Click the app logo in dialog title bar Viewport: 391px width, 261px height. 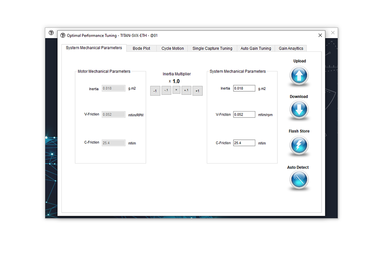pyautogui.click(x=63, y=36)
